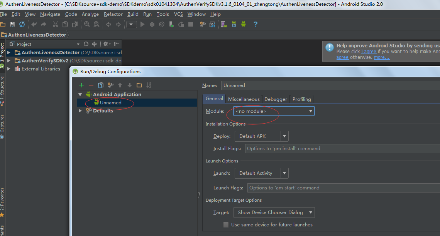Click the Help question mark toolbar icon

[x=255, y=24]
